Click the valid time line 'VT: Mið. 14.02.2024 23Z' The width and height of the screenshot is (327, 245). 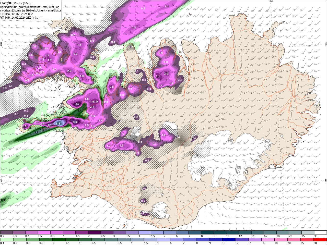coord(21,18)
